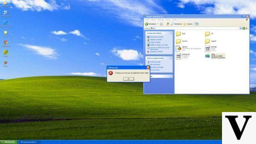The image size is (256, 144).
Task: Click OK in the setup.exe error dialog
Action: tap(128, 79)
